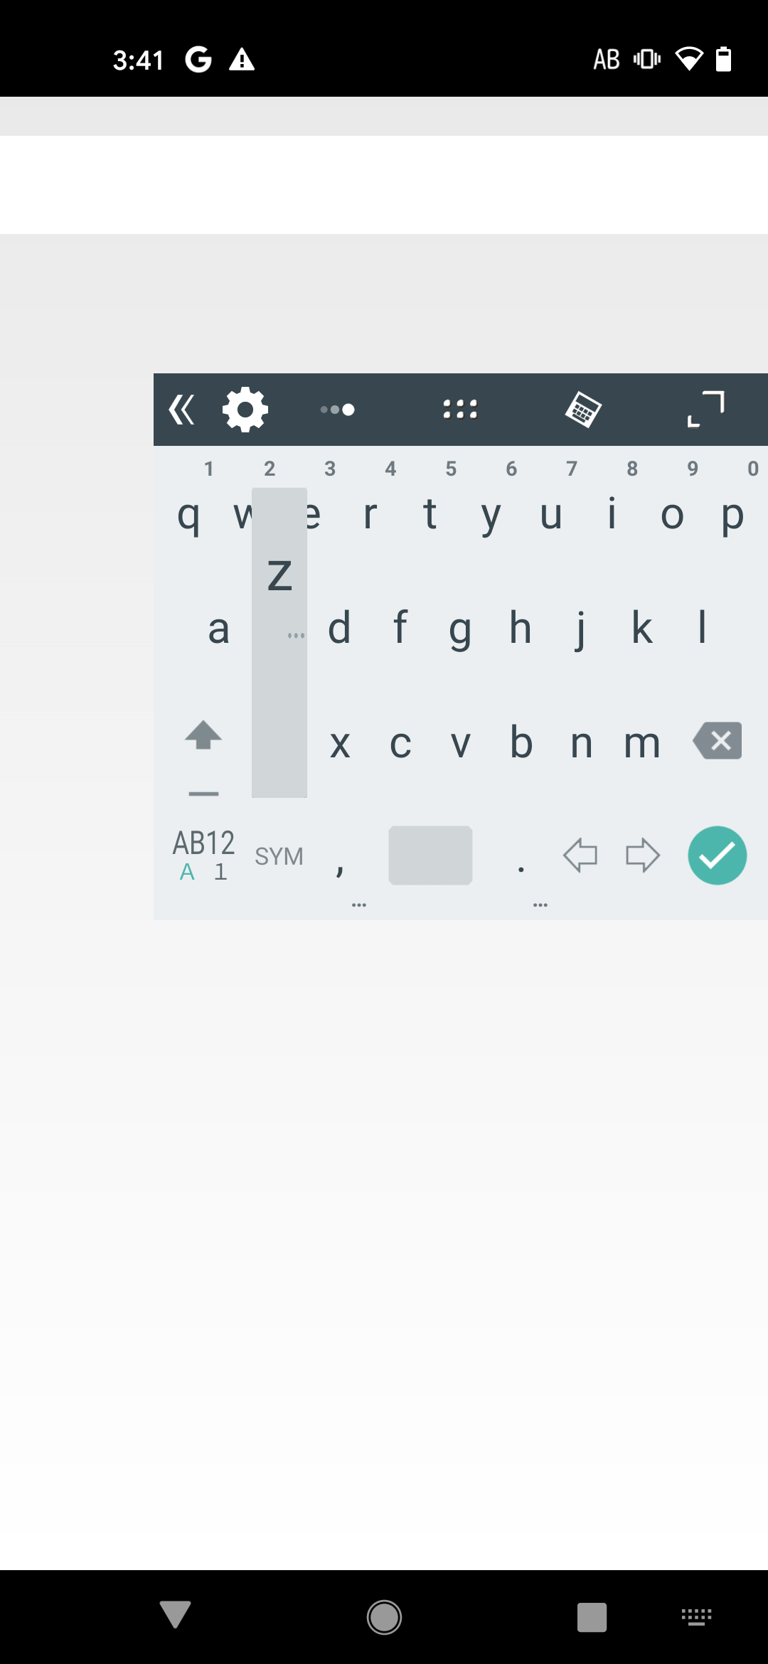Click the empty white text field
This screenshot has width=768, height=1664.
tap(384, 185)
